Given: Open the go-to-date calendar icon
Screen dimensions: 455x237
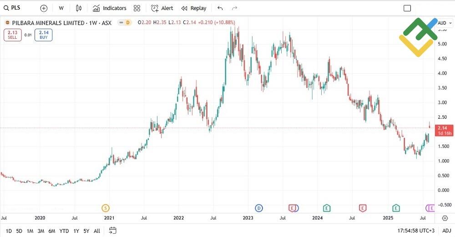Looking at the screenshot, I should point(112,231).
